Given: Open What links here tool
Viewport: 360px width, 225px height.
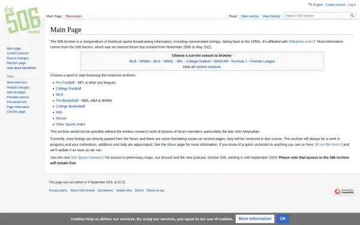Looking at the screenshot, I should [x=17, y=82].
